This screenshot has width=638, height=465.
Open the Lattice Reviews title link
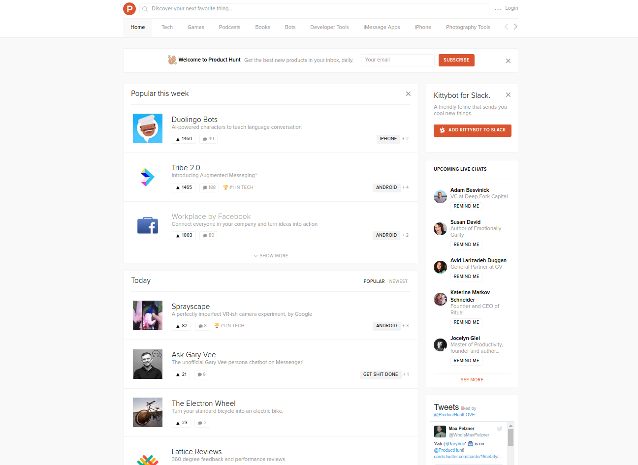(x=196, y=452)
